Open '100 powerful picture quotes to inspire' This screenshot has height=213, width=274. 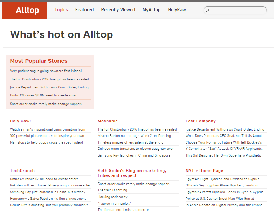pyautogui.click(x=47, y=136)
